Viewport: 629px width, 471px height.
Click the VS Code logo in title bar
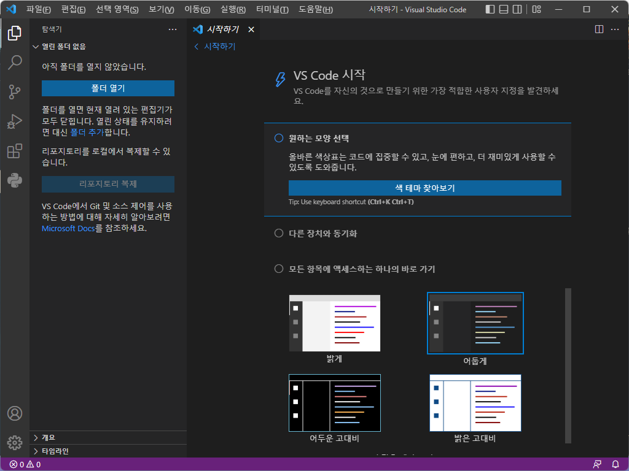point(11,9)
